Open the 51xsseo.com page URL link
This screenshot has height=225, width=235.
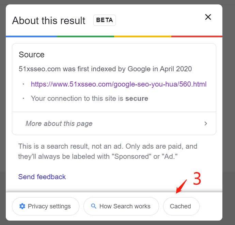(119, 84)
